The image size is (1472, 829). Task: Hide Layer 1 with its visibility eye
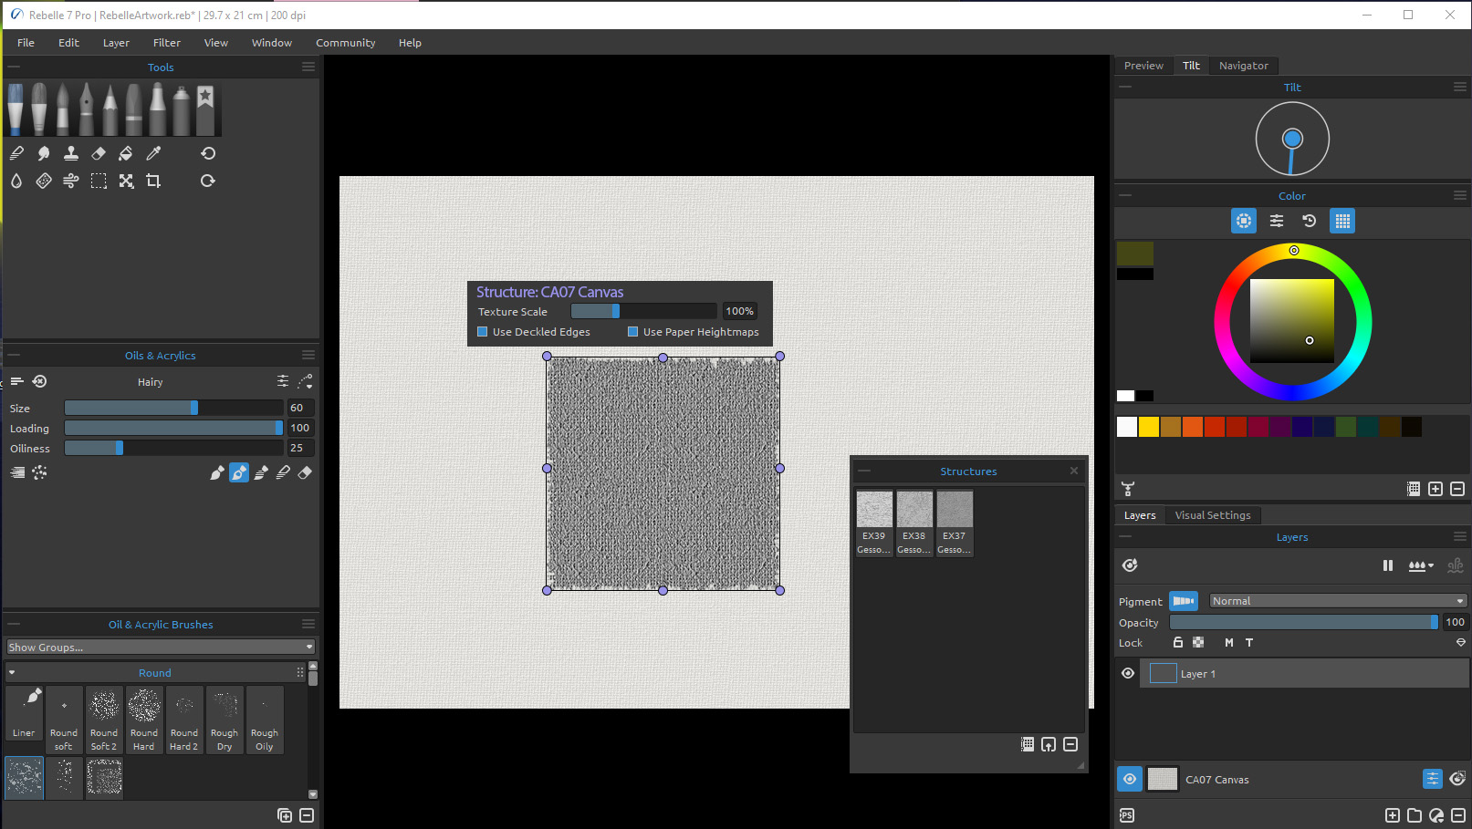[x=1128, y=673]
